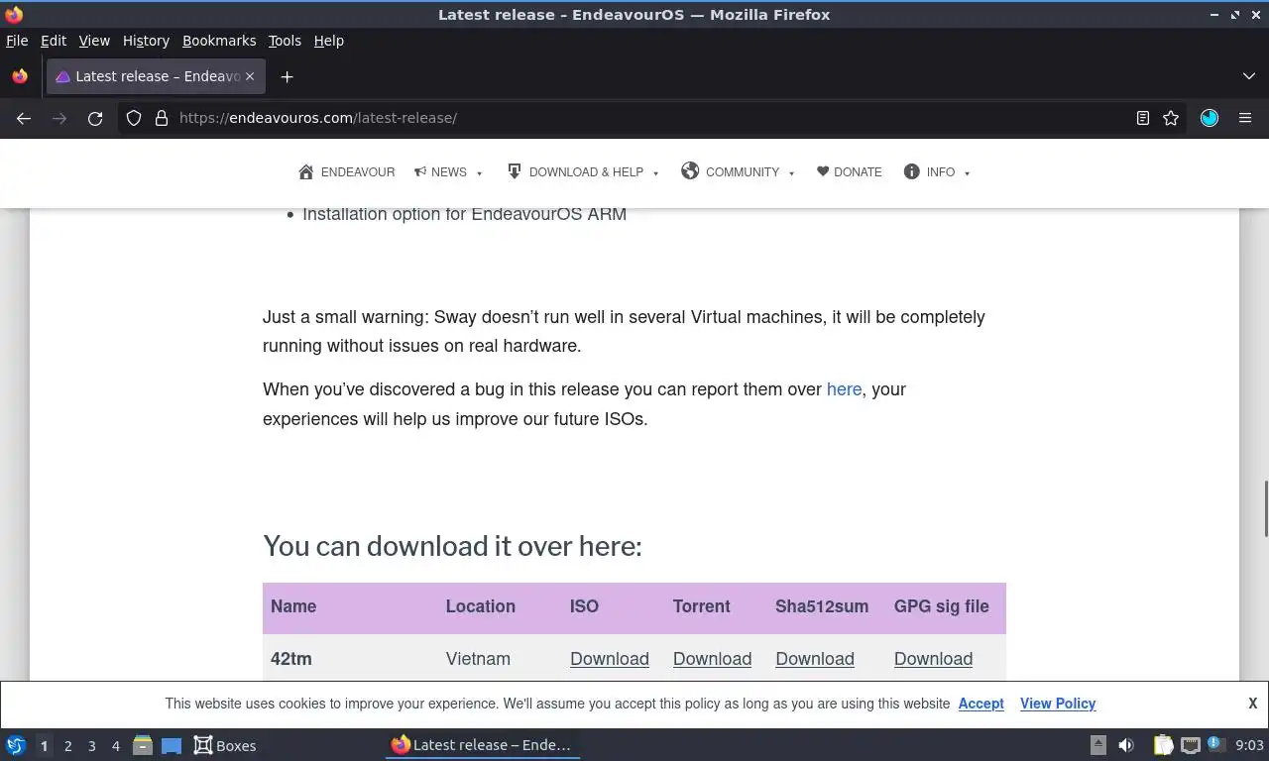The width and height of the screenshot is (1269, 761).
Task: Click the show desktop taskbar icon
Action: [172, 745]
